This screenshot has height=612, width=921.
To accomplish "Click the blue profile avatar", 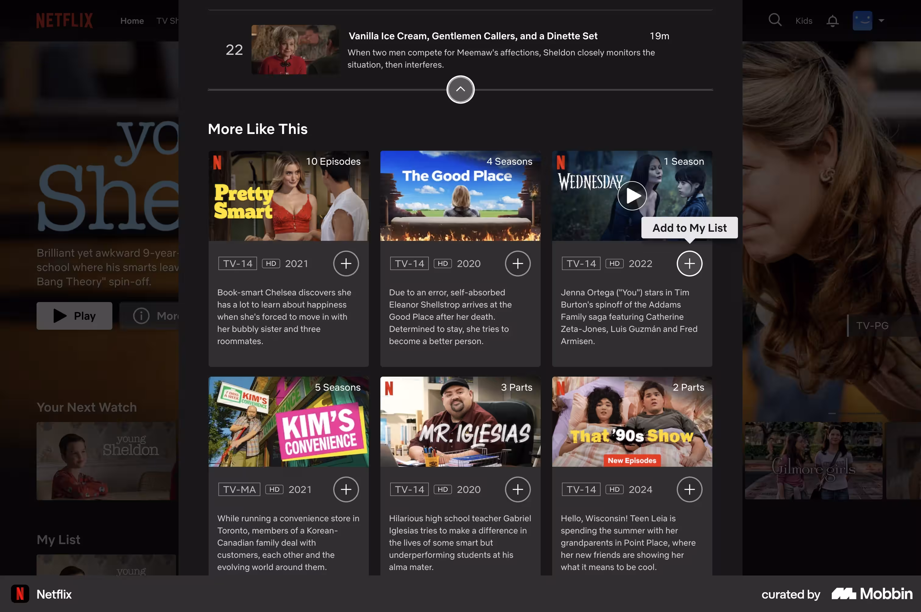I will (862, 21).
